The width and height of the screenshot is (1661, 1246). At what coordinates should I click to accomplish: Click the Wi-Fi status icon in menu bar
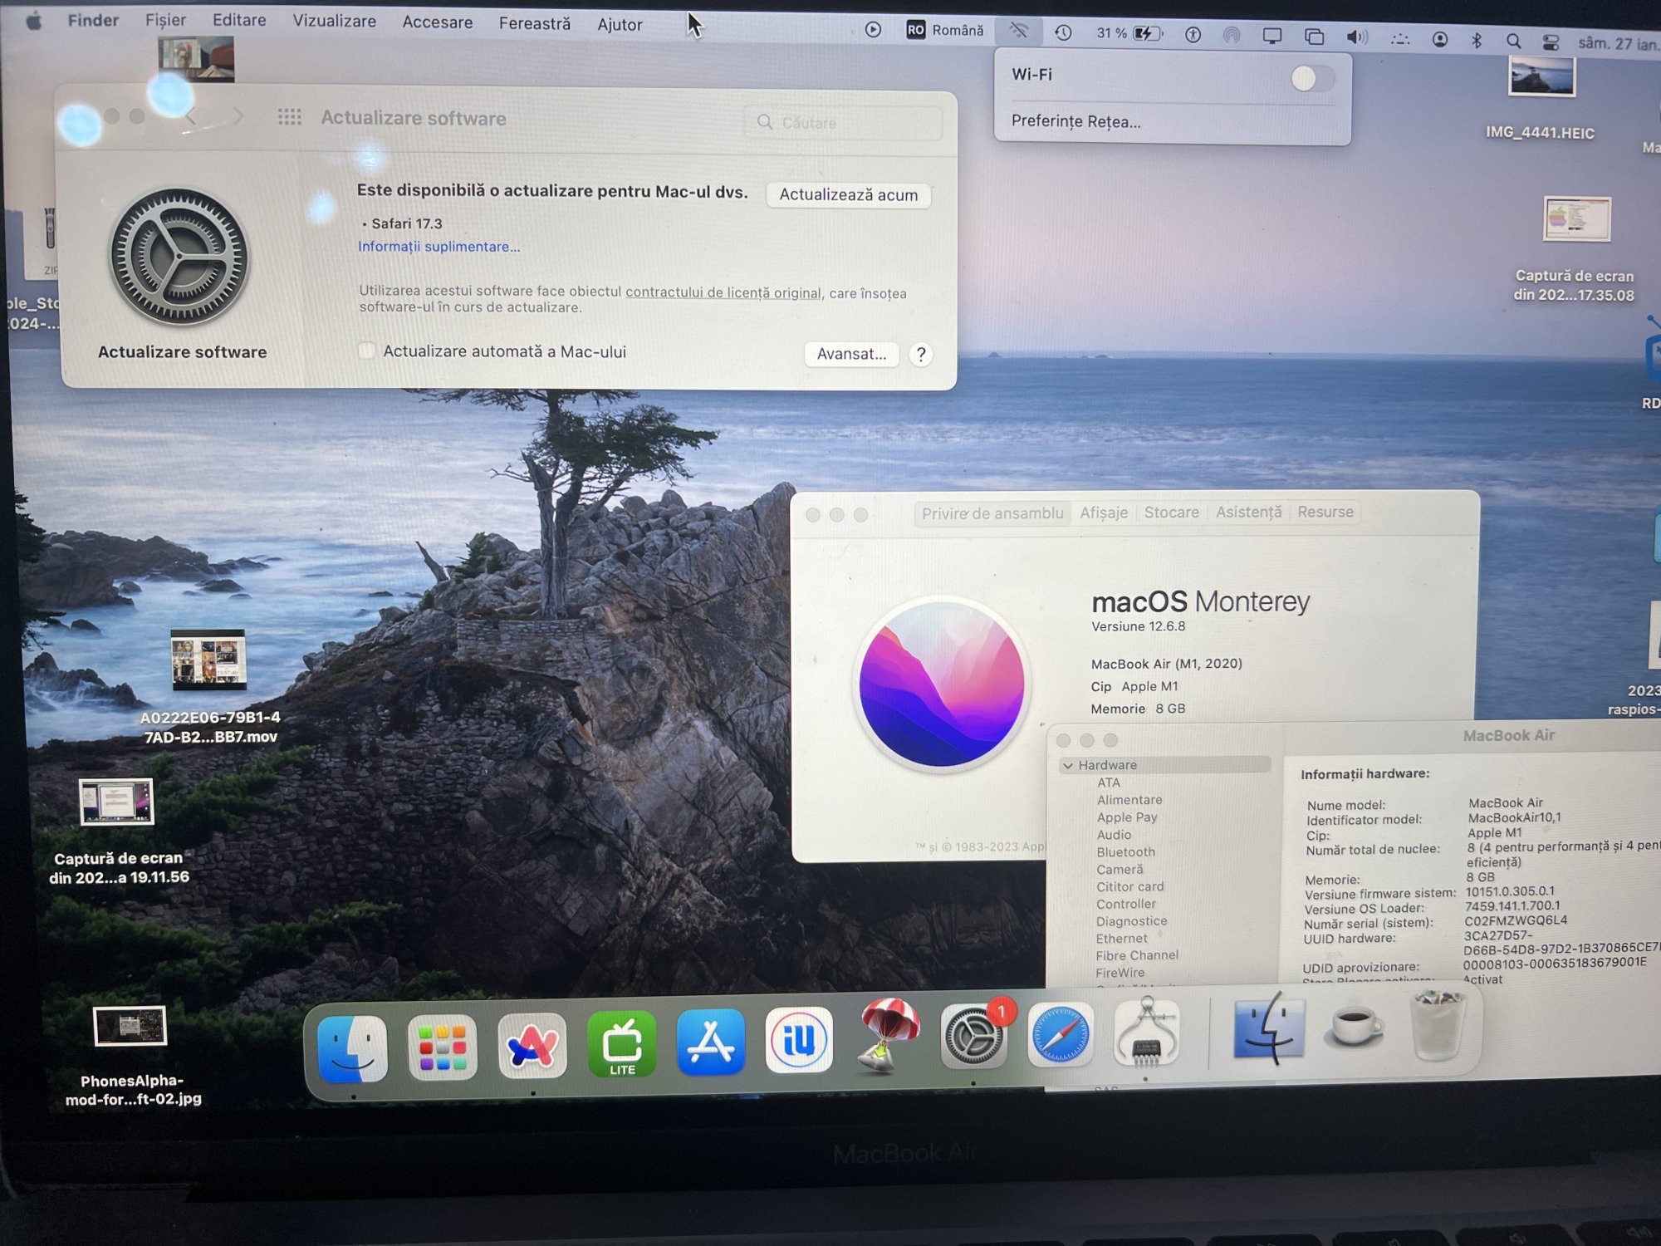tap(1019, 32)
